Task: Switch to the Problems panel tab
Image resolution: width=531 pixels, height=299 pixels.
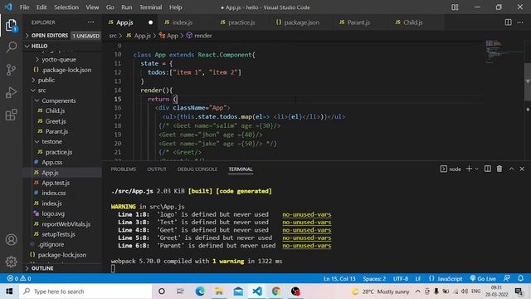Action: coord(124,169)
